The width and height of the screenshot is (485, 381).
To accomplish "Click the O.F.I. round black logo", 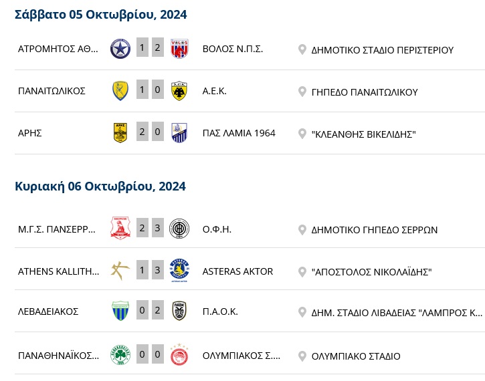I will (179, 229).
